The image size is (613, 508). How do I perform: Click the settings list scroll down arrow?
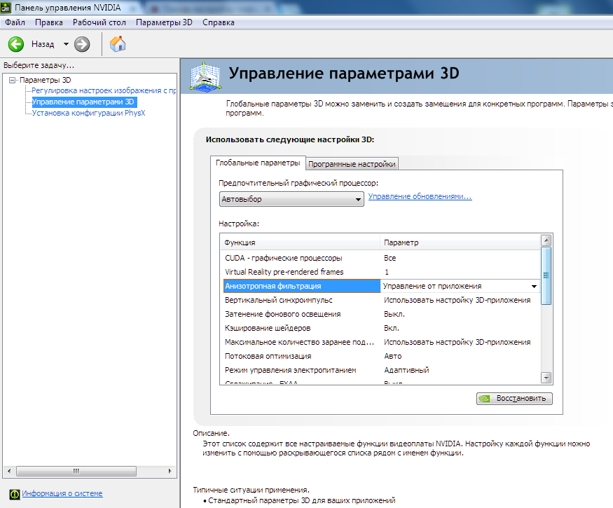click(546, 378)
